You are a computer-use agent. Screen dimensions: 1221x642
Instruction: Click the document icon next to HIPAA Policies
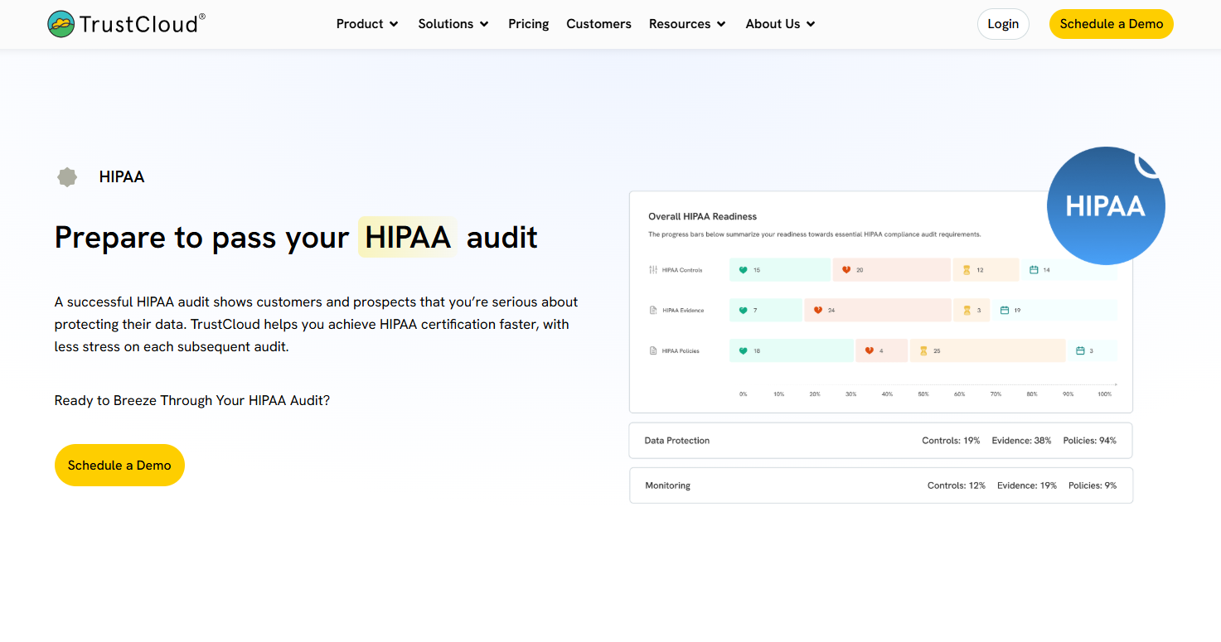pyautogui.click(x=653, y=351)
